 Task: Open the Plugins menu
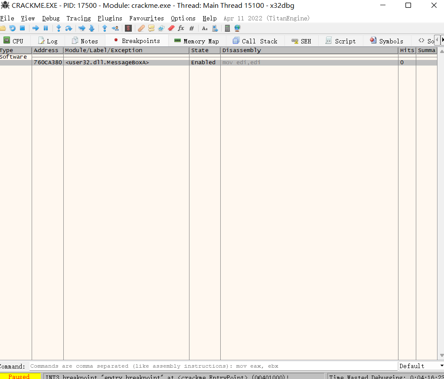(x=110, y=18)
